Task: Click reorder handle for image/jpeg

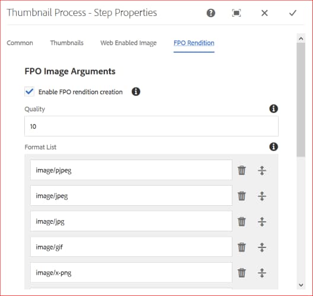Action: tap(262, 196)
